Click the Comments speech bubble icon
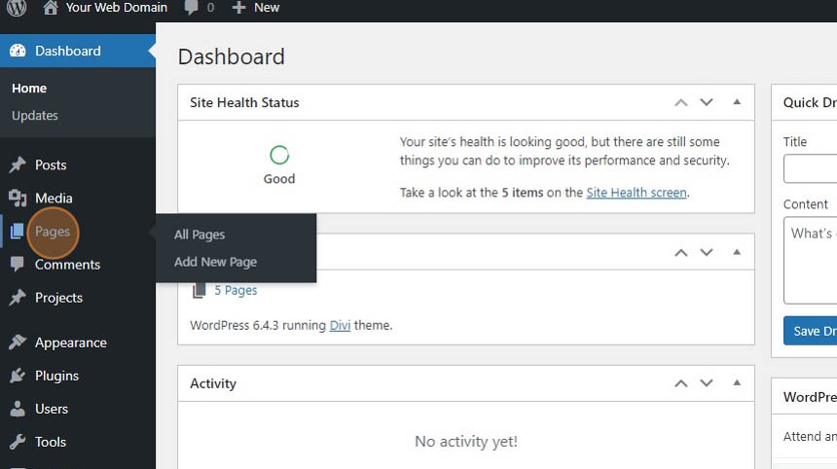 click(x=18, y=264)
